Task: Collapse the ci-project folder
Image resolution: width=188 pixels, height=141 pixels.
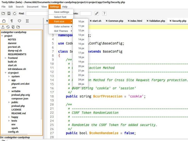Action: coord(5,73)
